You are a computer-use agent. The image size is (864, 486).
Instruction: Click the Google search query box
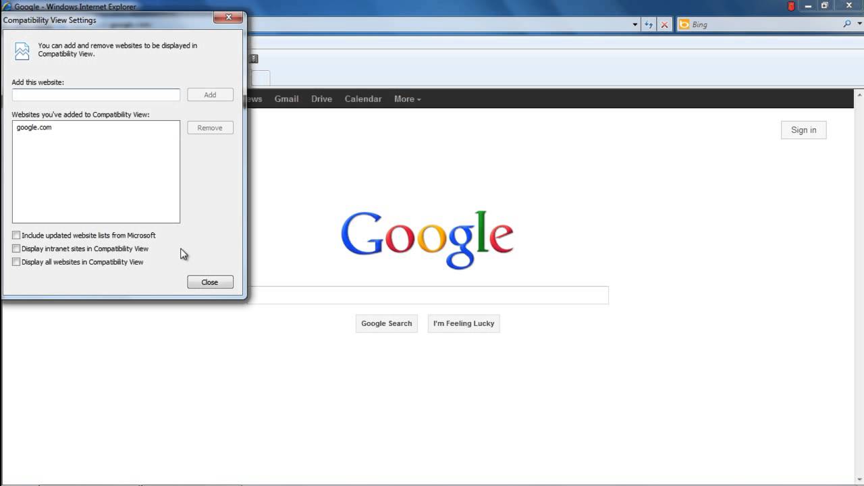click(x=428, y=295)
